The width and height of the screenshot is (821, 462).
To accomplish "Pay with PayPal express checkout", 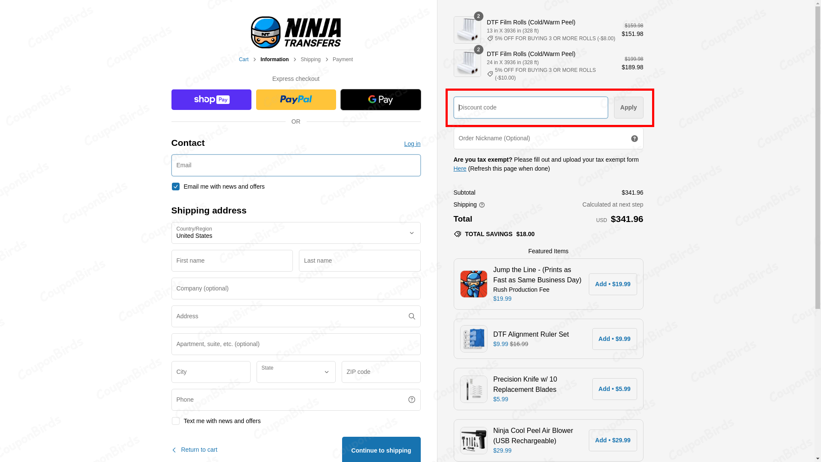I will pyautogui.click(x=295, y=99).
